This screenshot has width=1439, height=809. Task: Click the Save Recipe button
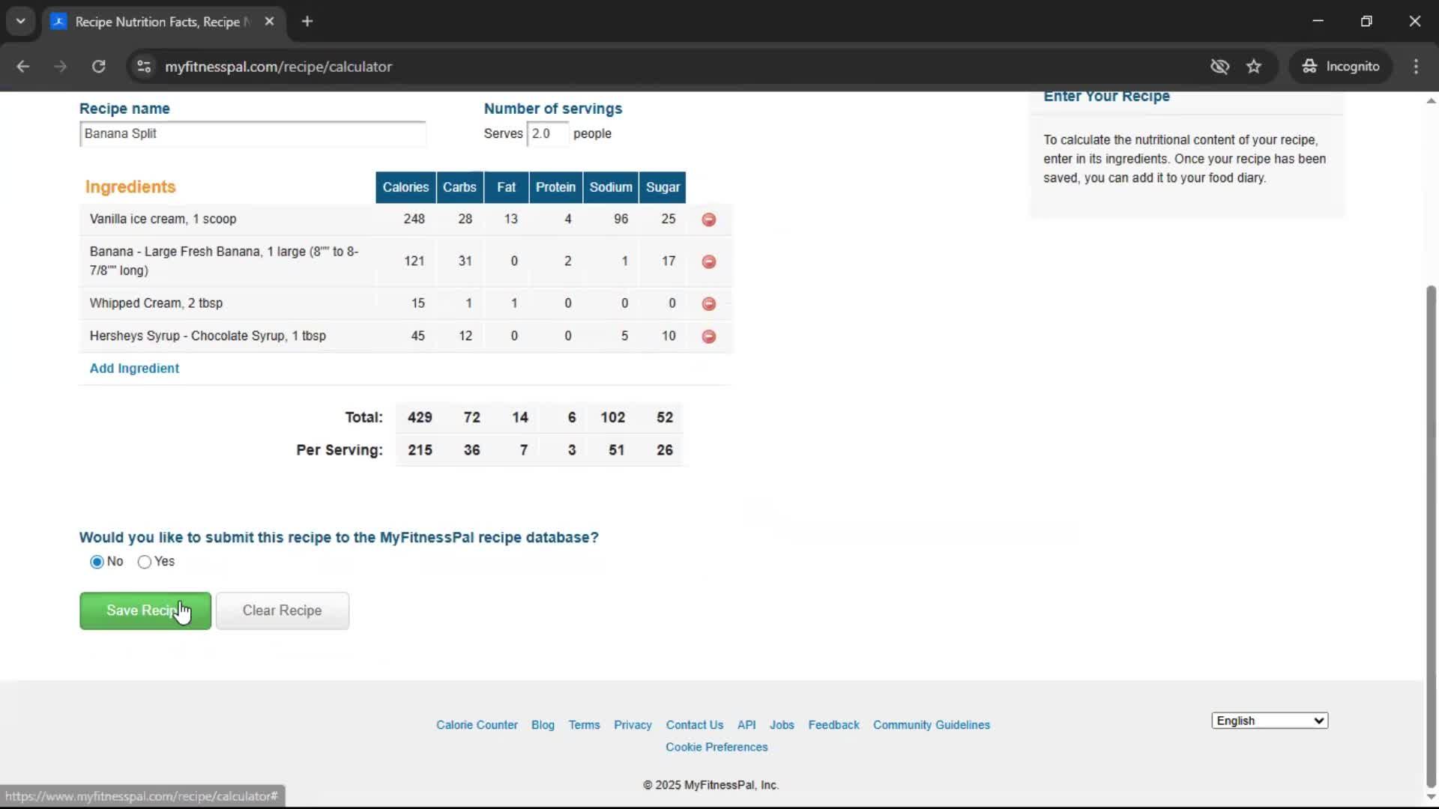coord(145,610)
